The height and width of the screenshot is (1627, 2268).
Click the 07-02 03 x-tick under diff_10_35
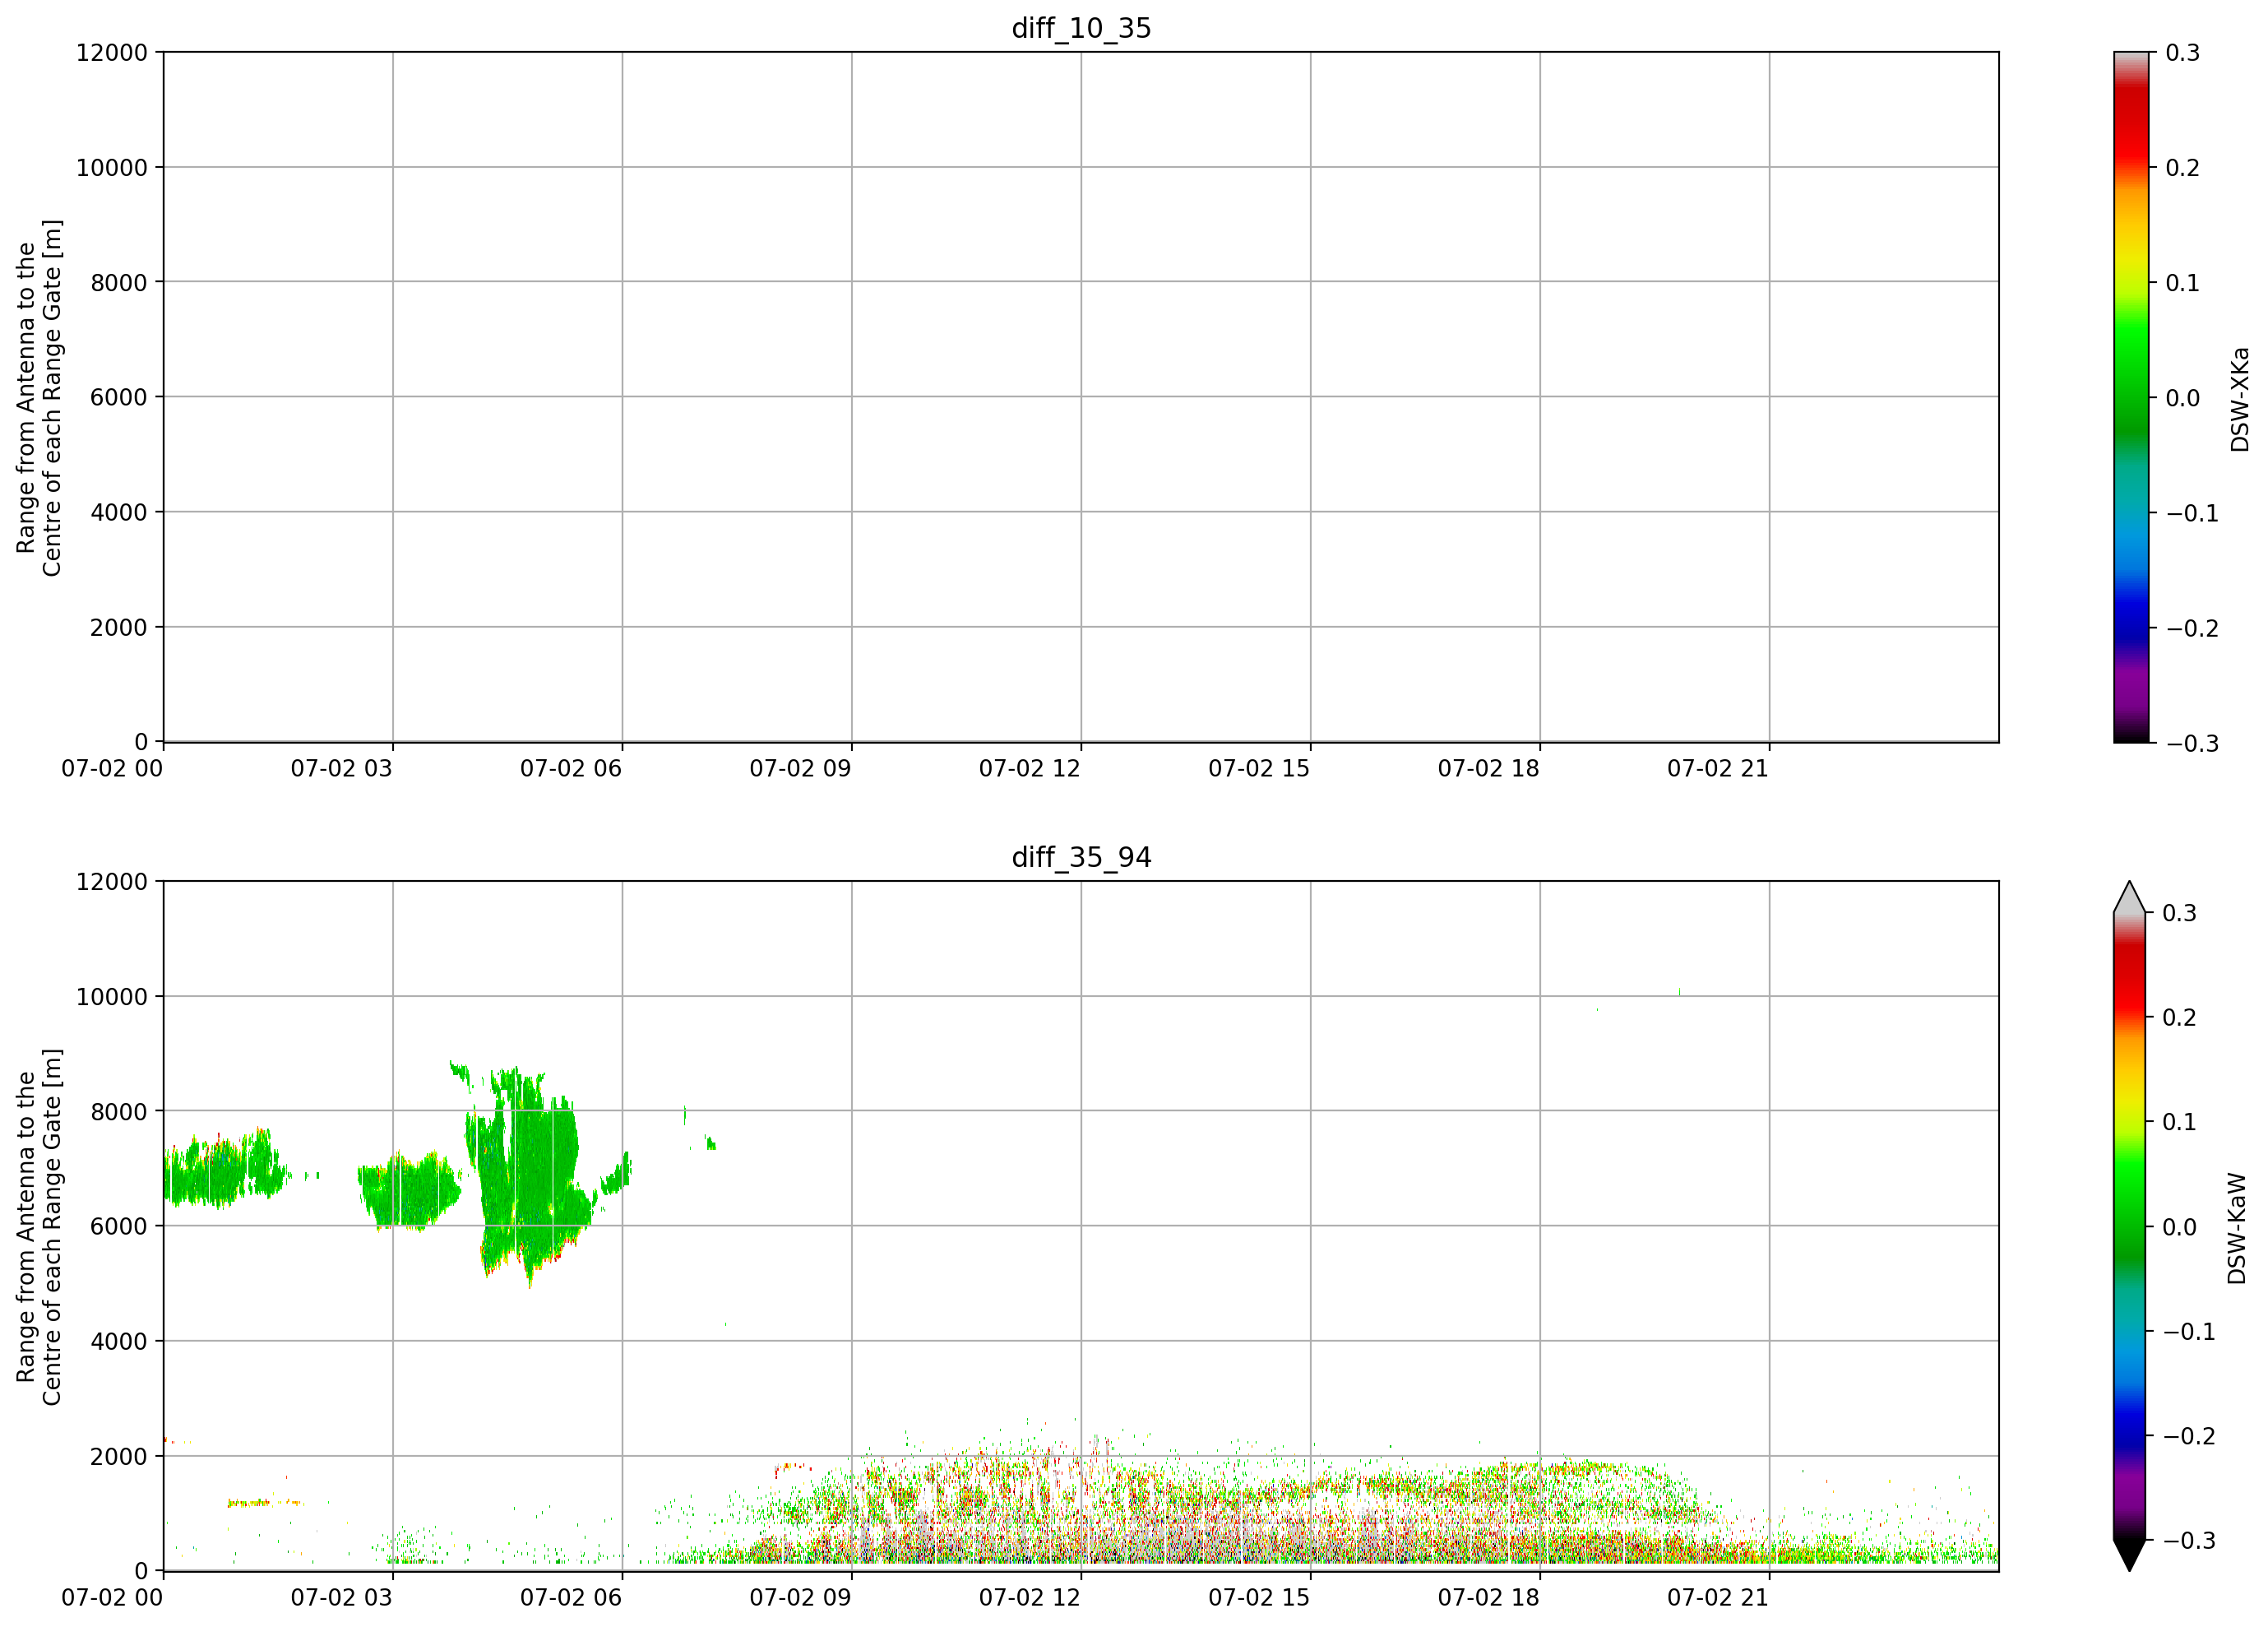[341, 768]
